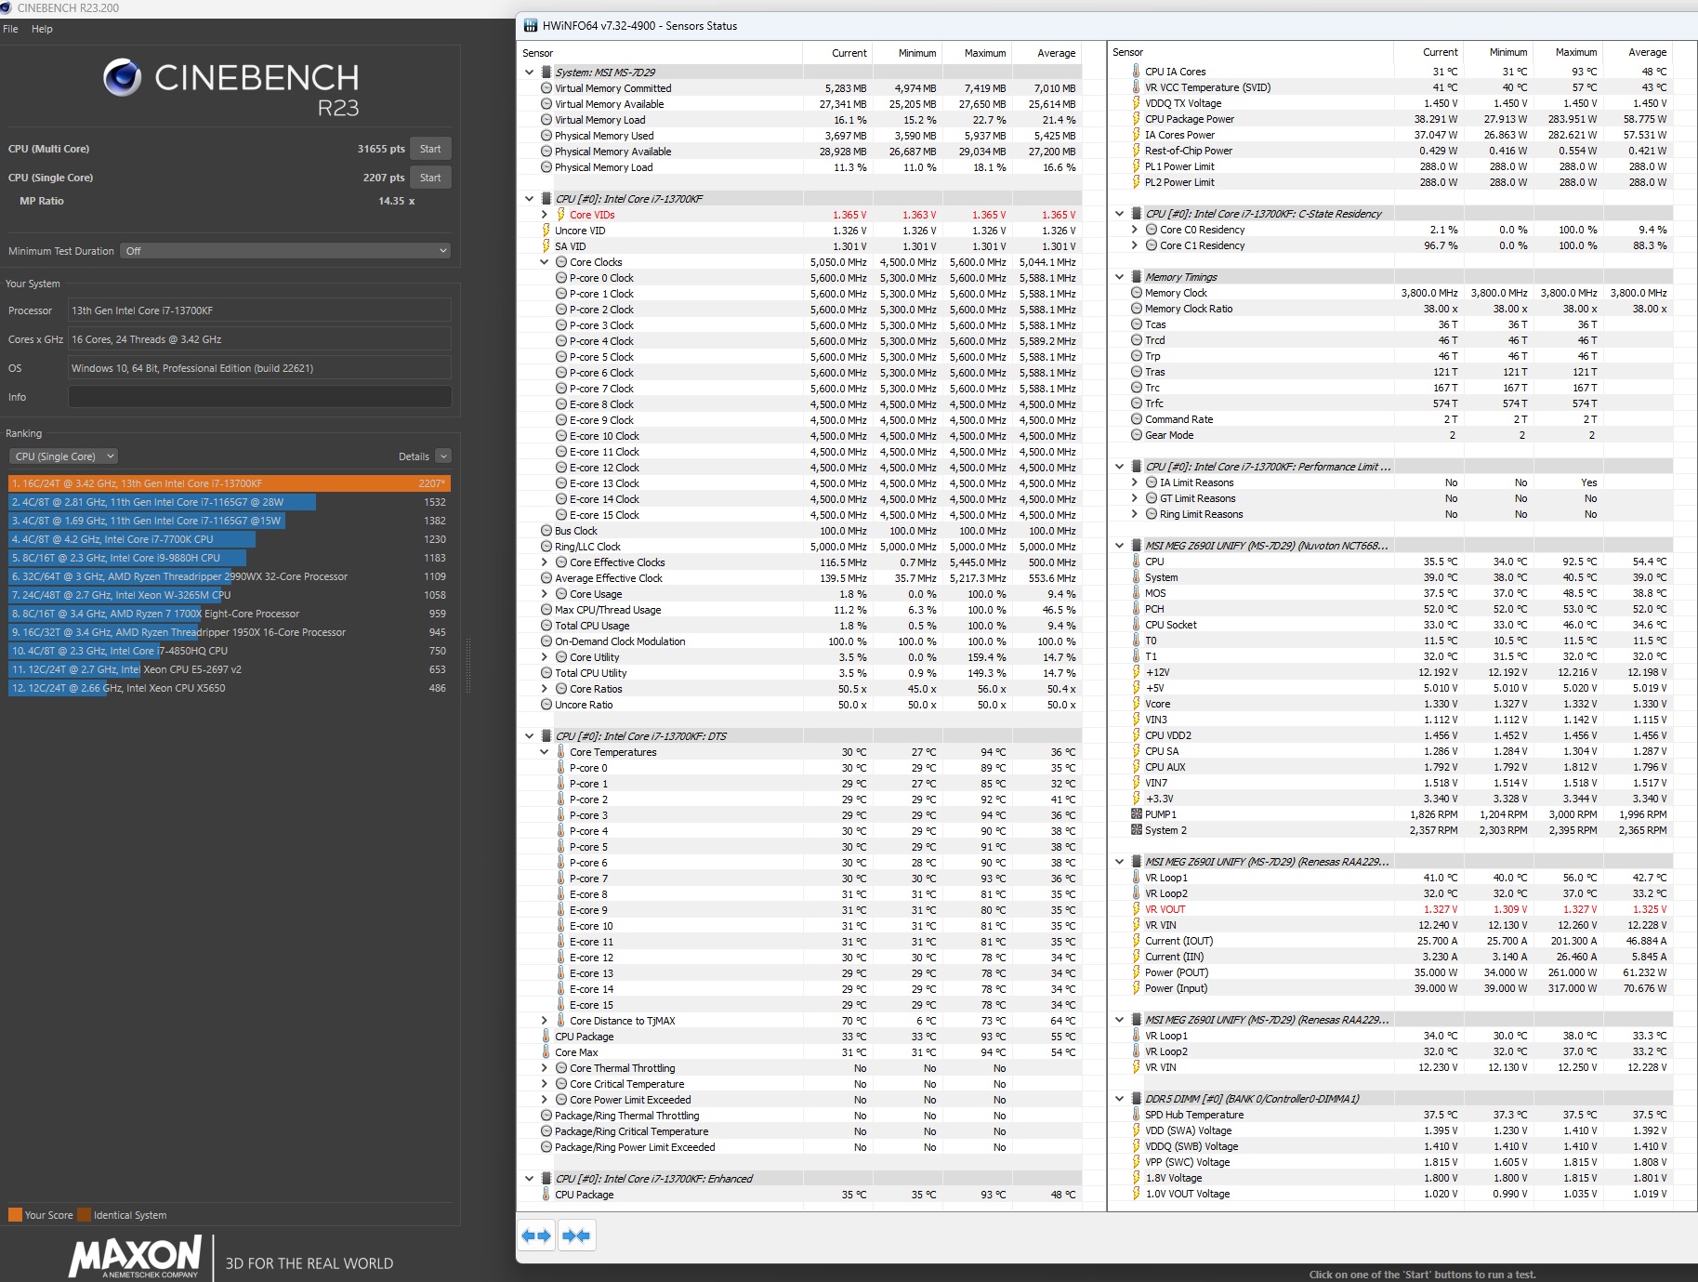Click the Current column header in left pane

(x=849, y=53)
